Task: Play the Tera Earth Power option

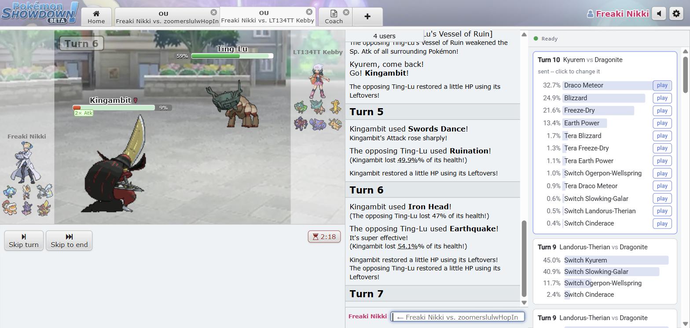Action: 662,161
